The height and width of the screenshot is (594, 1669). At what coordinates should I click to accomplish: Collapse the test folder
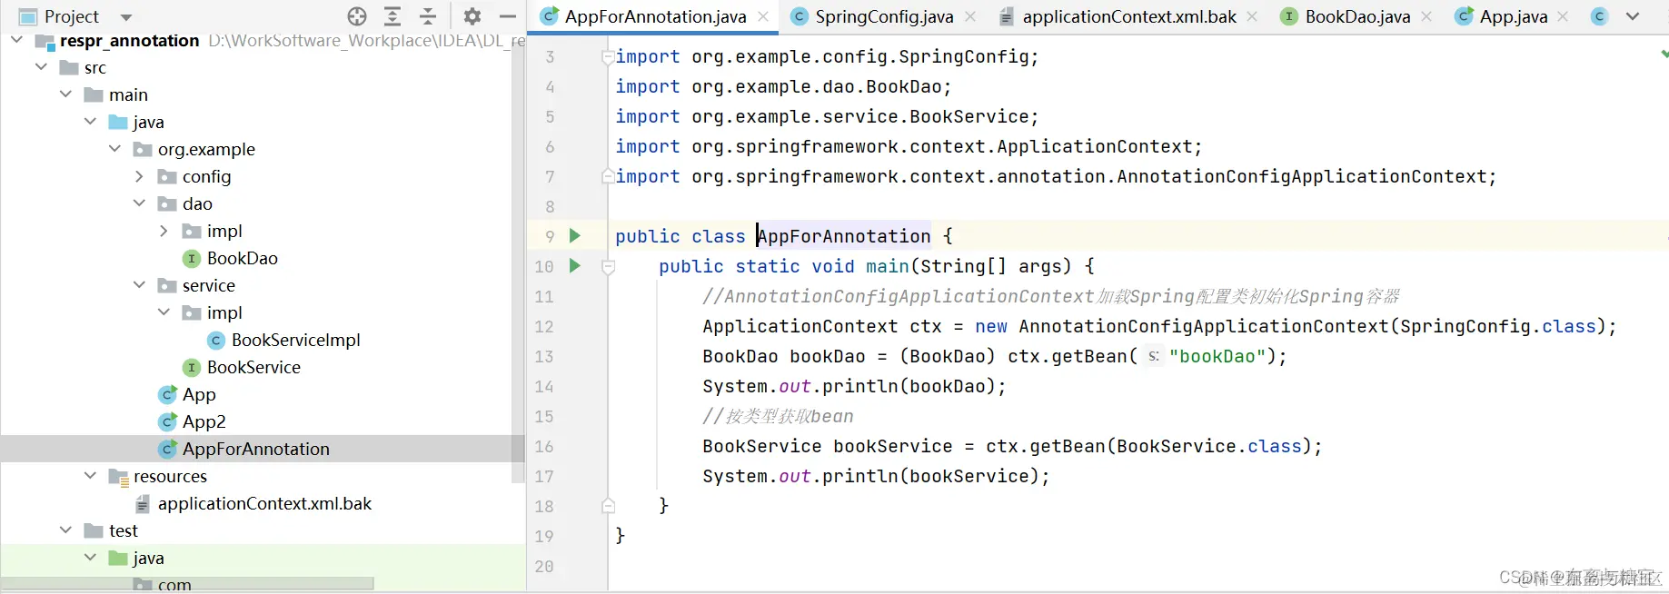point(65,530)
